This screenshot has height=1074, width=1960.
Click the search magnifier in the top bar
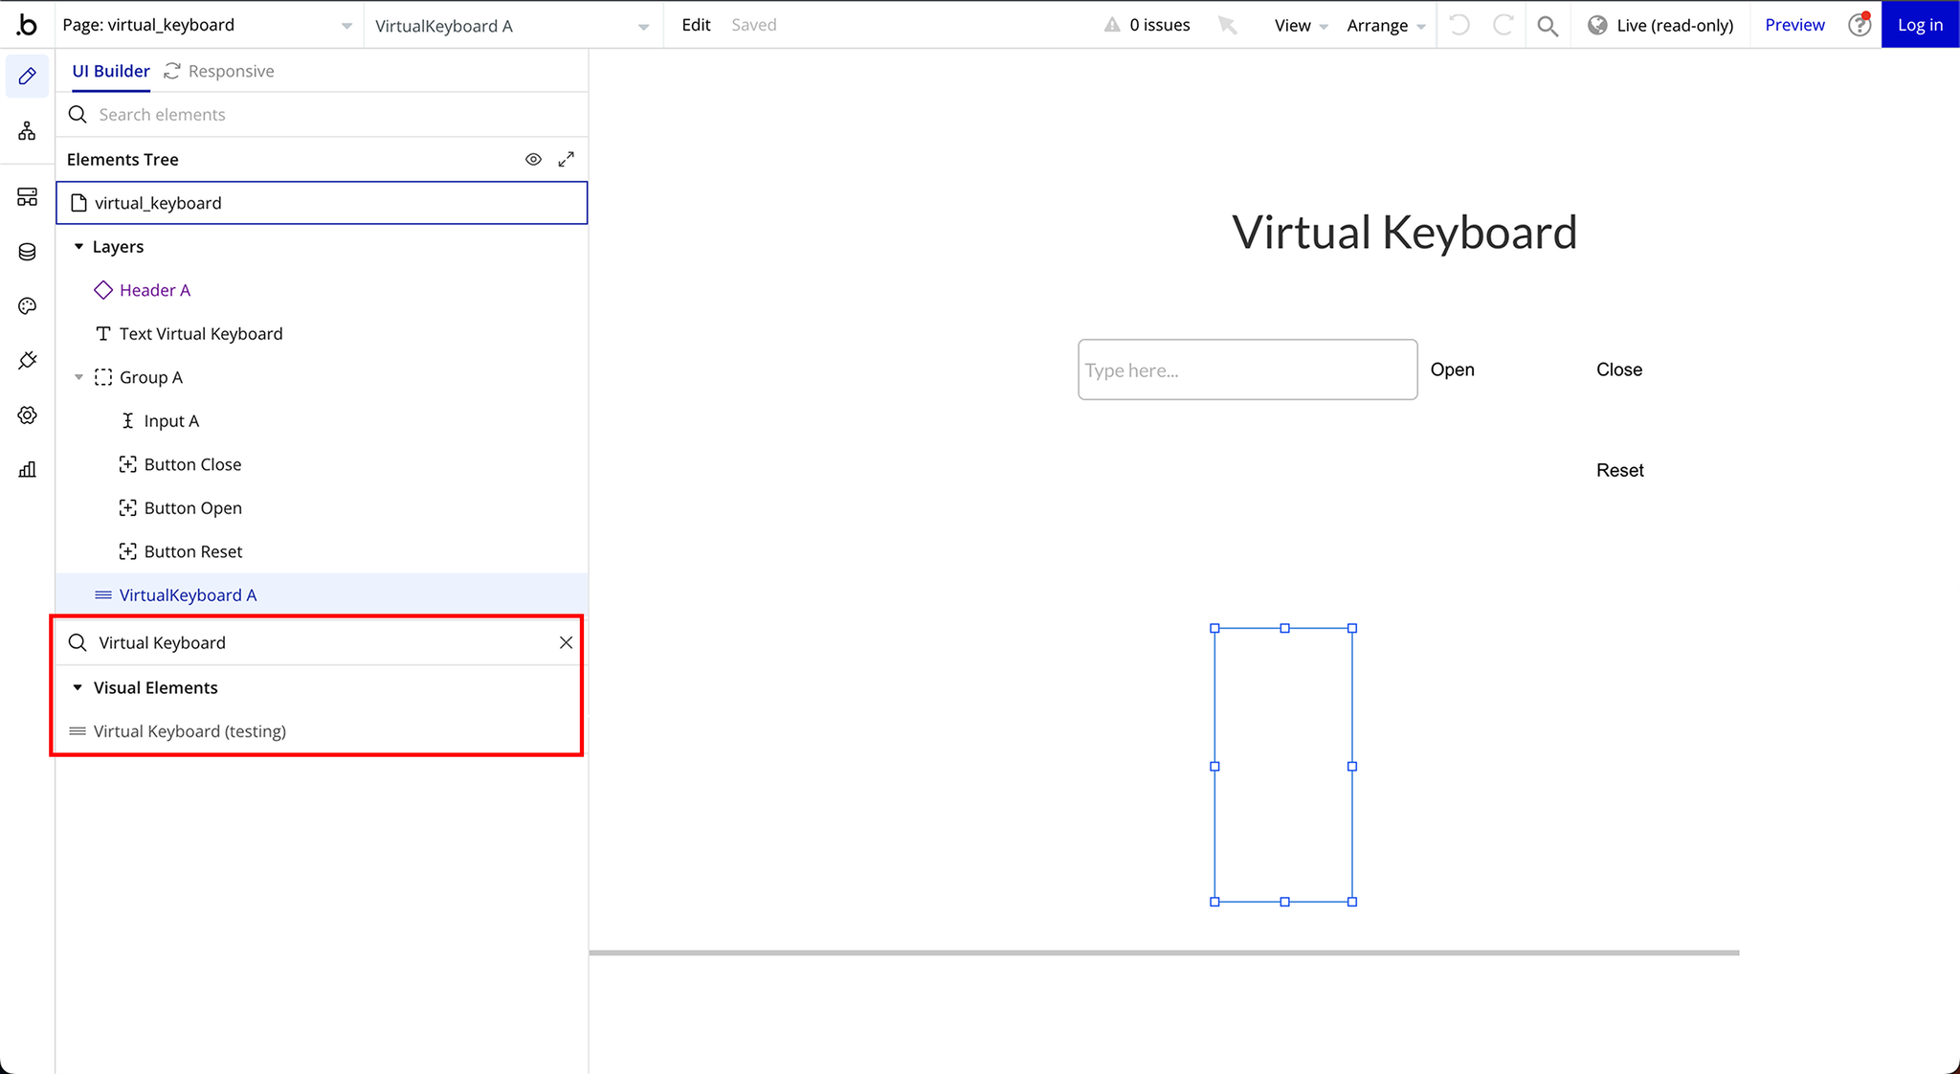tap(1548, 26)
